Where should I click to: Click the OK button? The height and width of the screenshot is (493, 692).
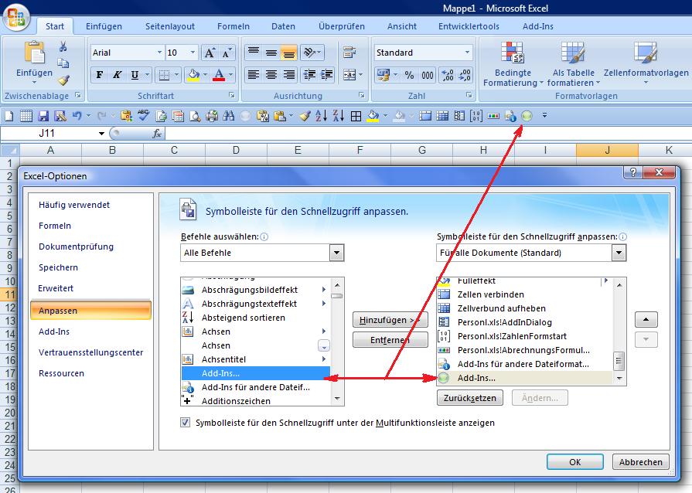574,461
